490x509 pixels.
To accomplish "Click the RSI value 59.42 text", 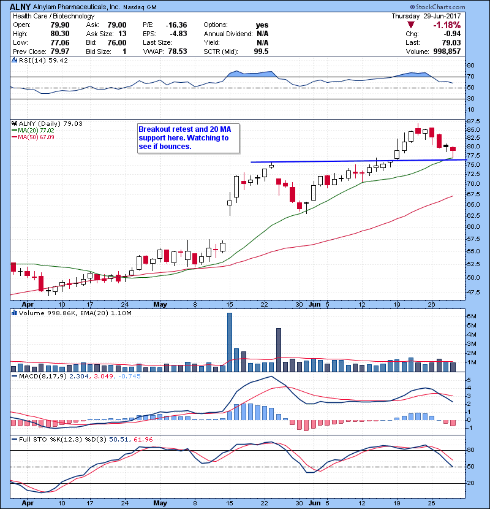I will [57, 60].
